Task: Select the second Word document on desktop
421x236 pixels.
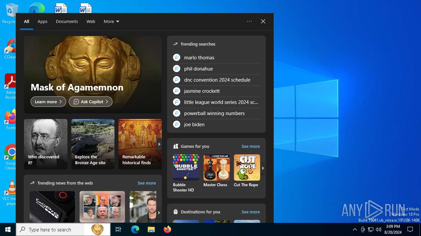Action: [85, 8]
